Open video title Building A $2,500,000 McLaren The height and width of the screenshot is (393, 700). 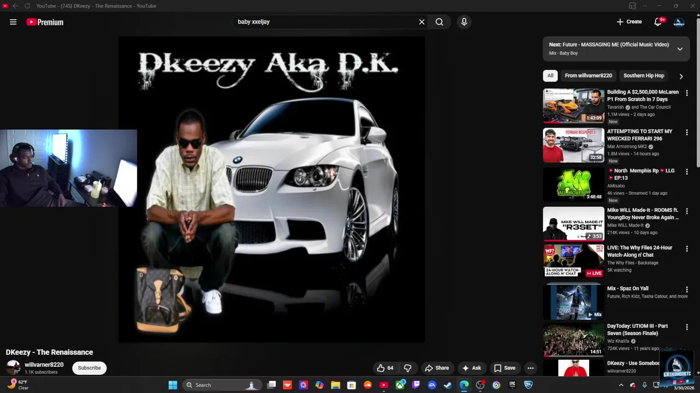pos(643,96)
